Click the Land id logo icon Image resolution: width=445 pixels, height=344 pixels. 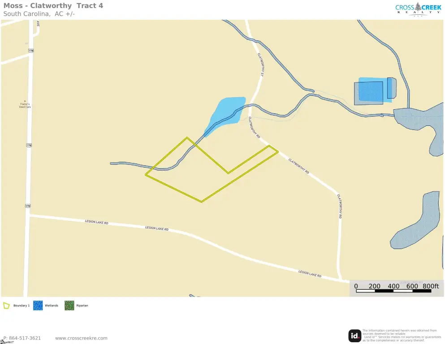354,336
